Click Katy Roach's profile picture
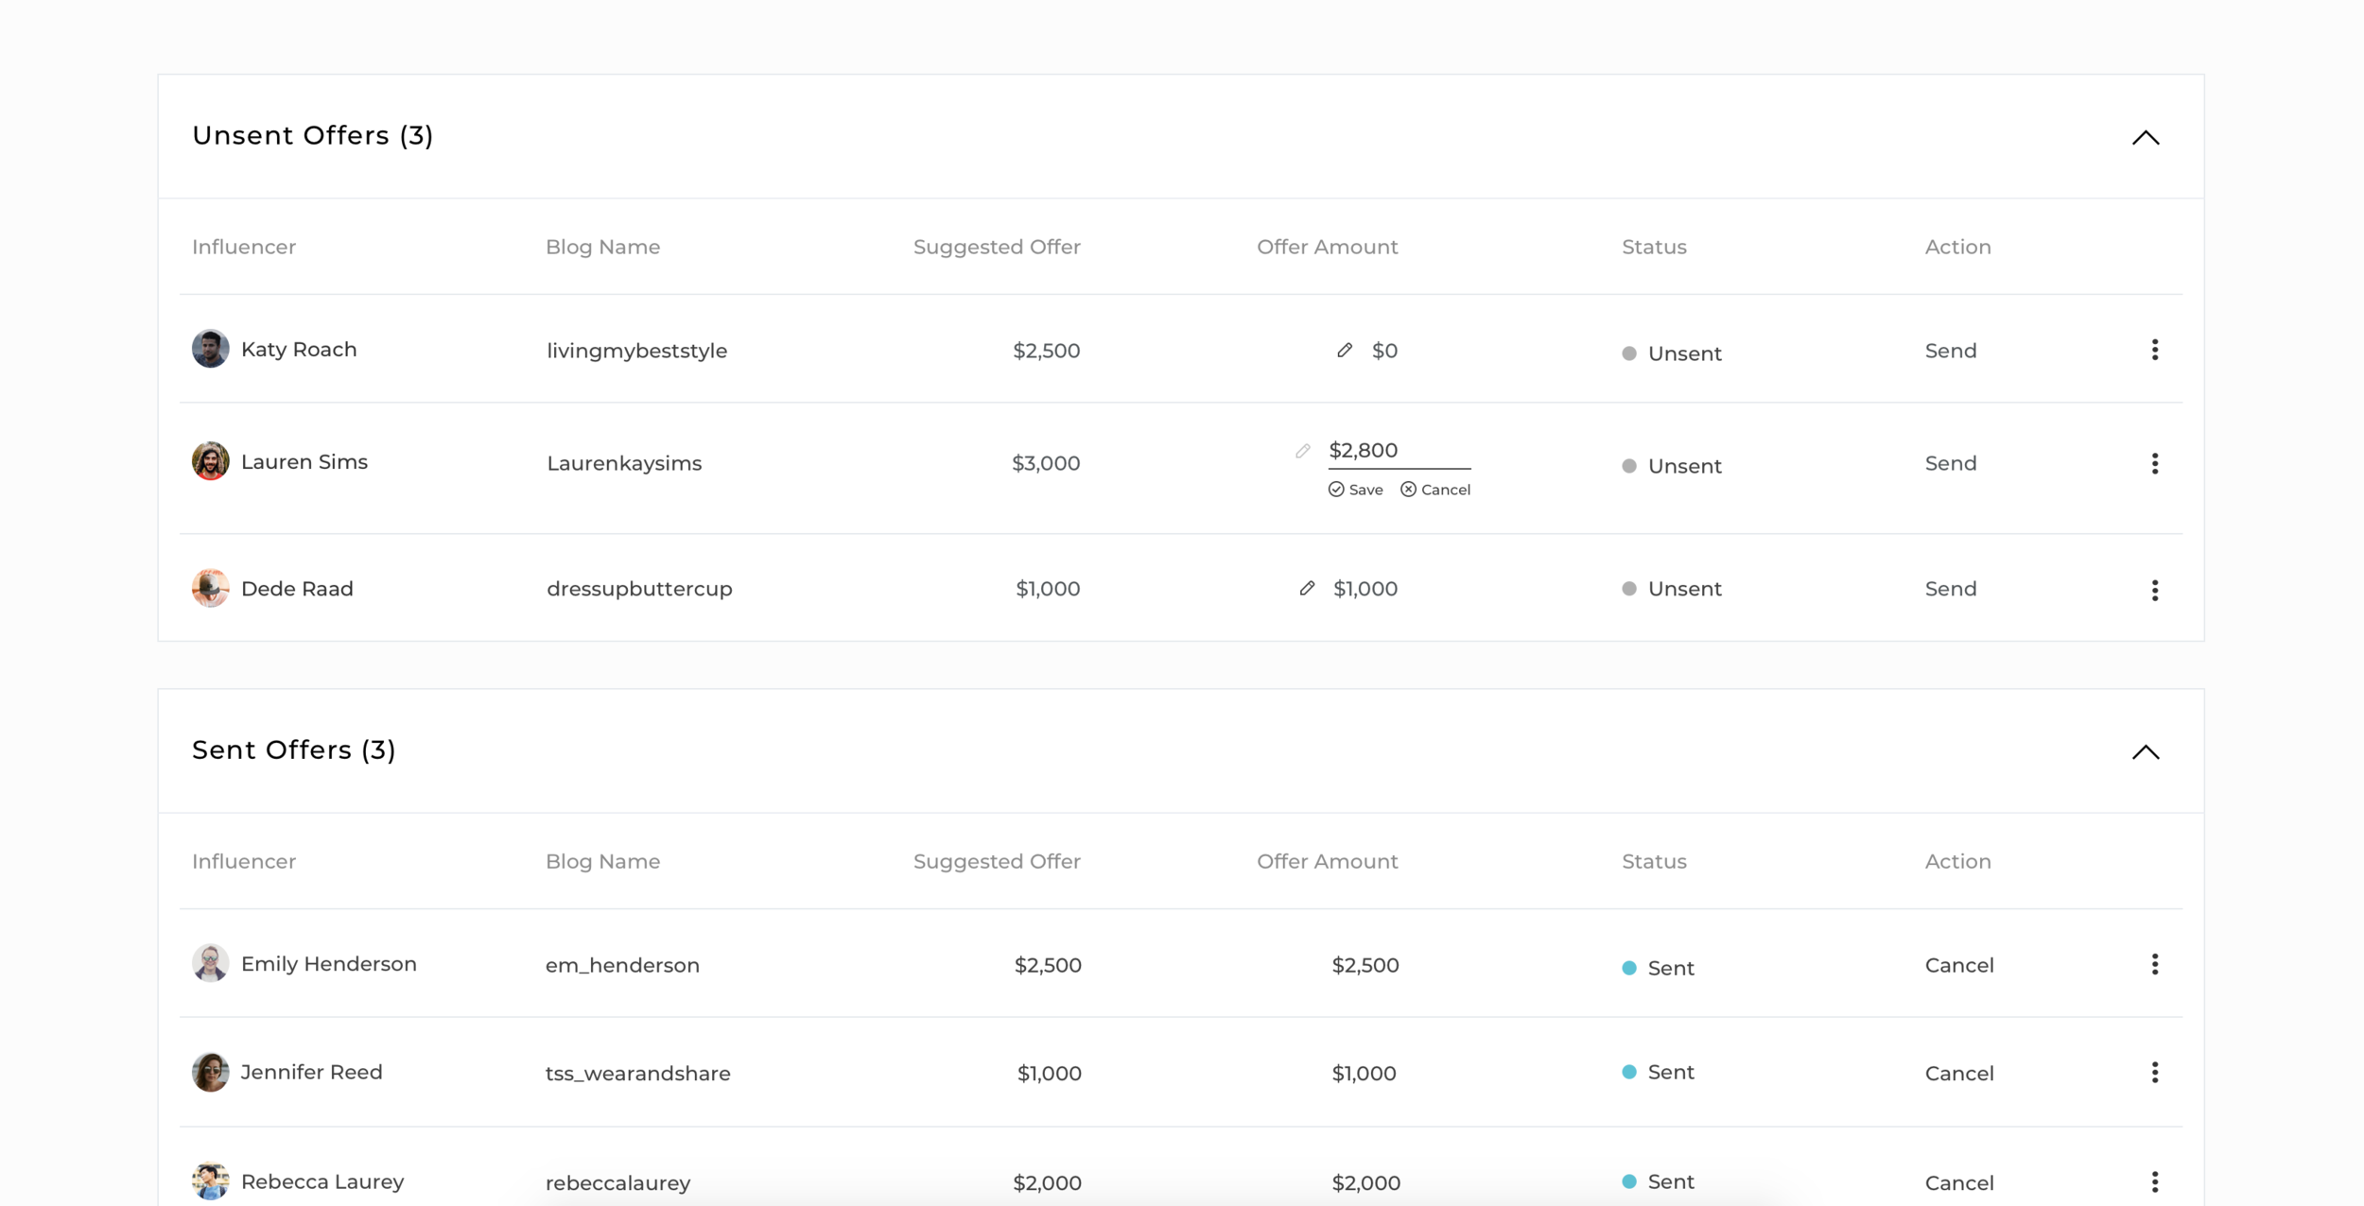Image resolution: width=2364 pixels, height=1206 pixels. (210, 348)
